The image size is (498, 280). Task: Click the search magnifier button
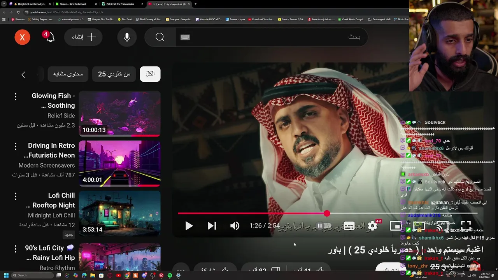[160, 37]
